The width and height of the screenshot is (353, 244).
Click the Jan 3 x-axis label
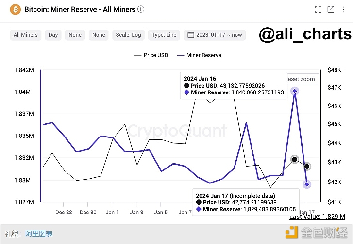coord(136,212)
